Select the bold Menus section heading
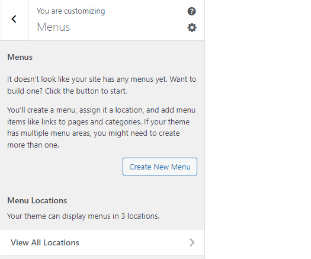Viewport: 311px width, 259px height. pyautogui.click(x=20, y=57)
